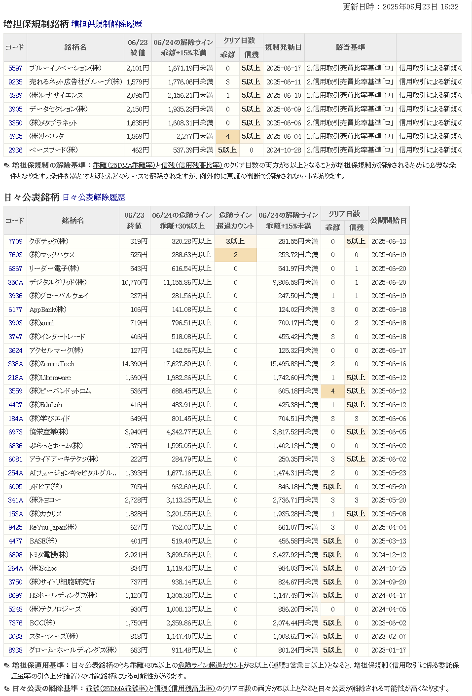Select the name クボテック(株)
This screenshot has width=472, height=696.
point(49,241)
